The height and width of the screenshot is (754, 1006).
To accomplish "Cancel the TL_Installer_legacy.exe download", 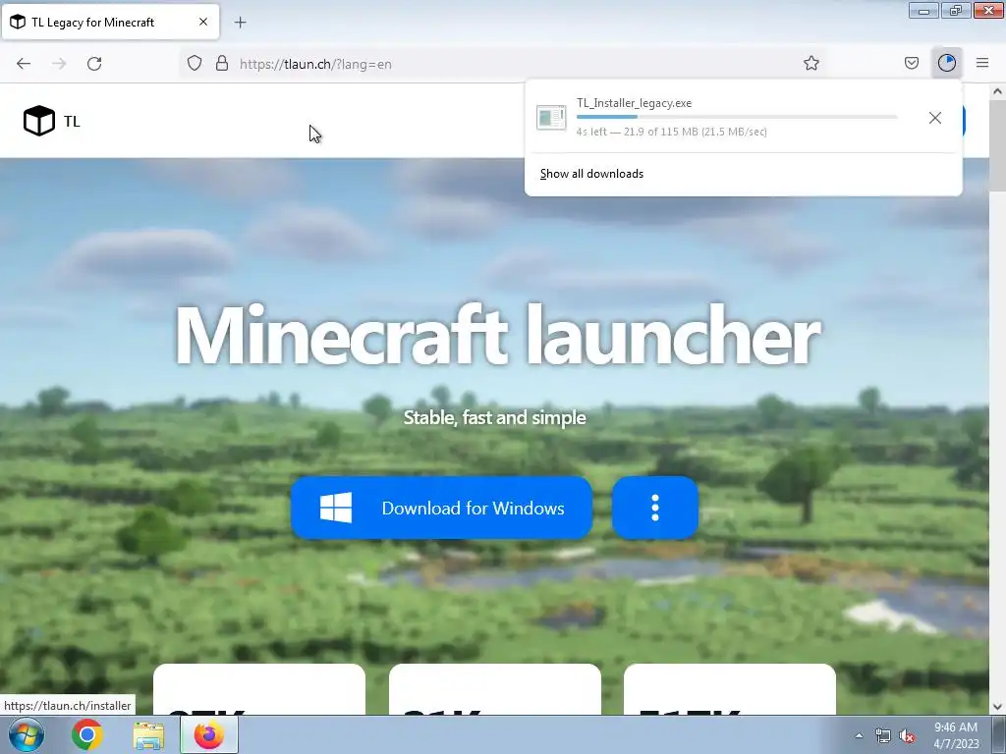I will pos(935,118).
